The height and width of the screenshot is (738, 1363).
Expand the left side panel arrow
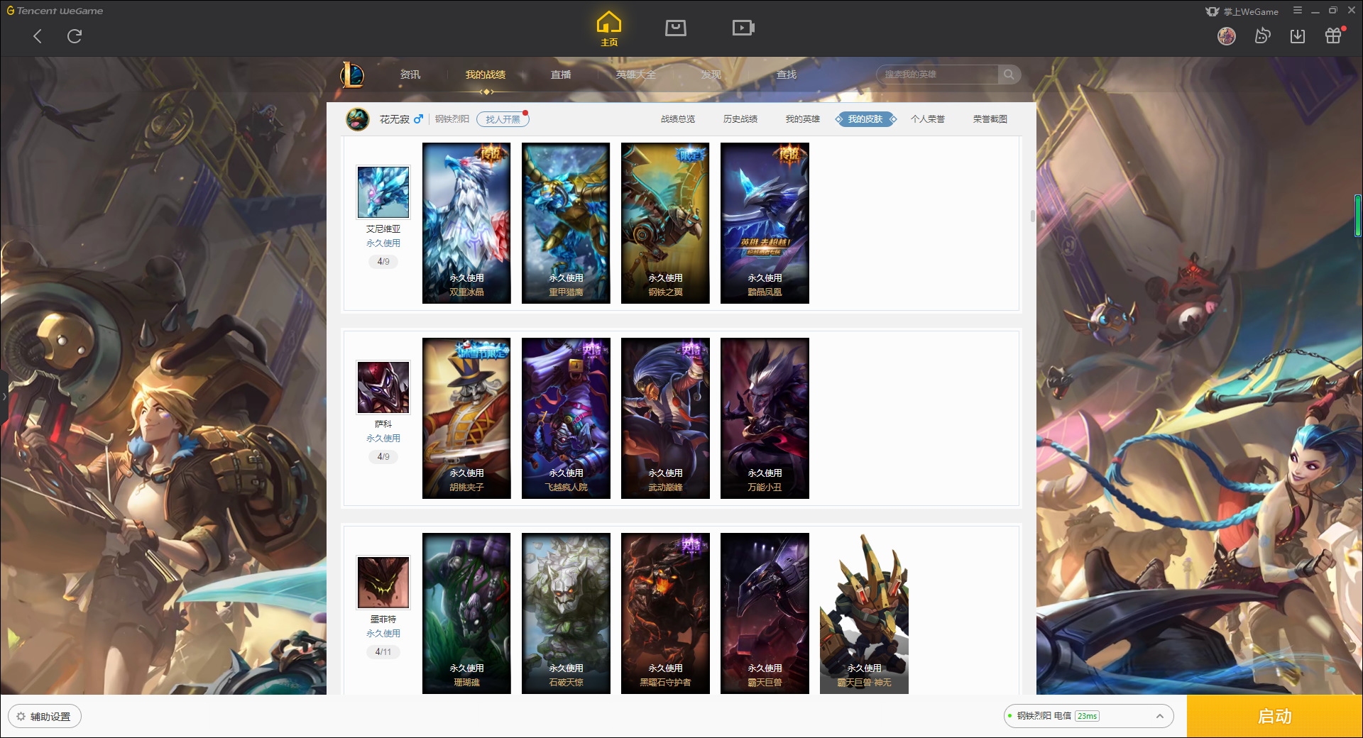[4, 396]
